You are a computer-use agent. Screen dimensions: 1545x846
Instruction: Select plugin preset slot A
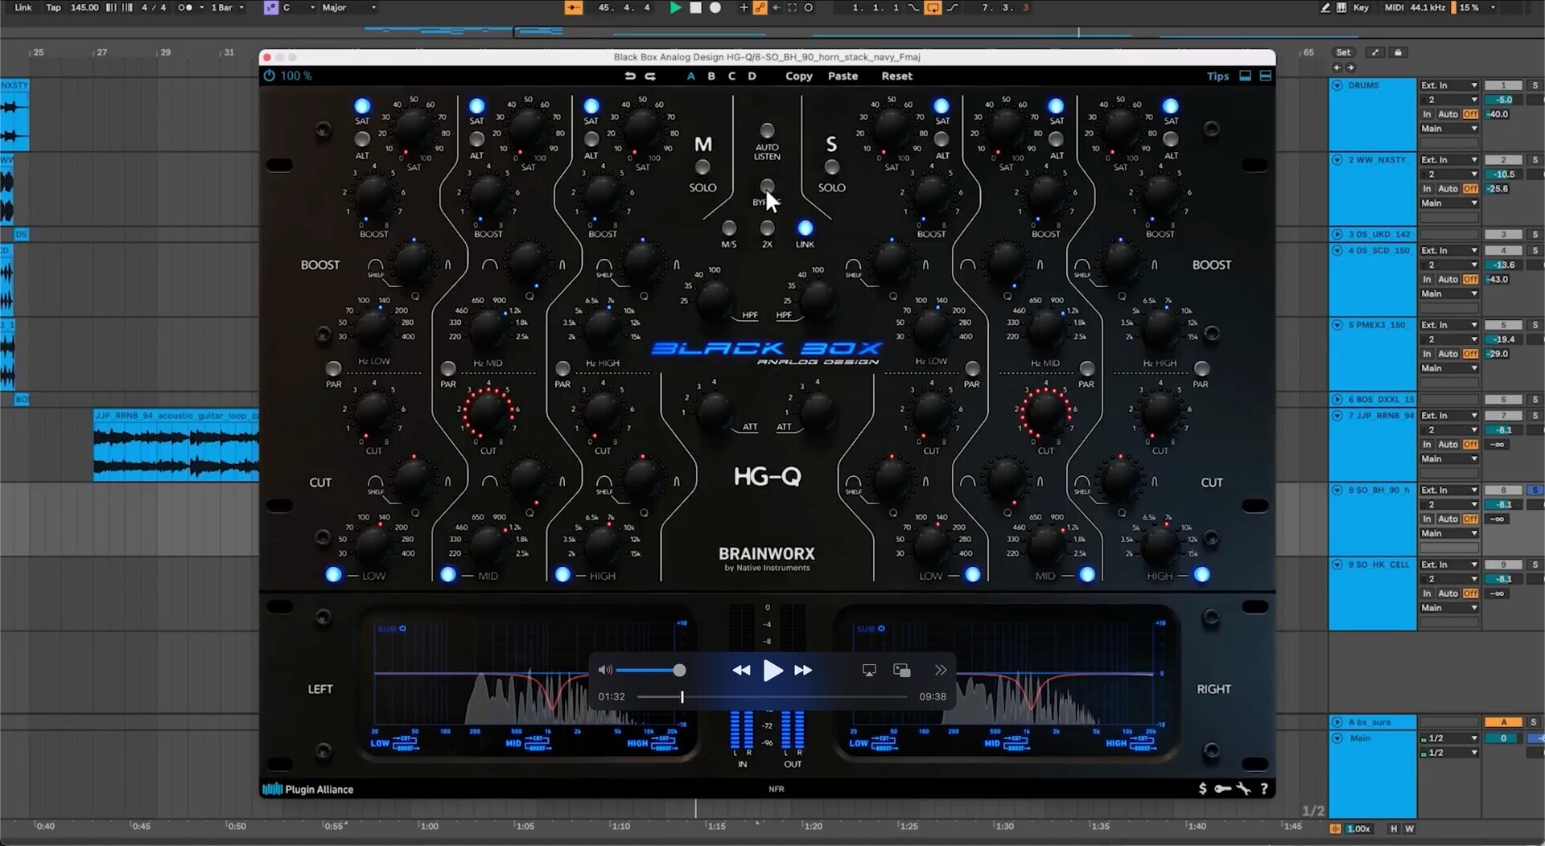point(690,76)
